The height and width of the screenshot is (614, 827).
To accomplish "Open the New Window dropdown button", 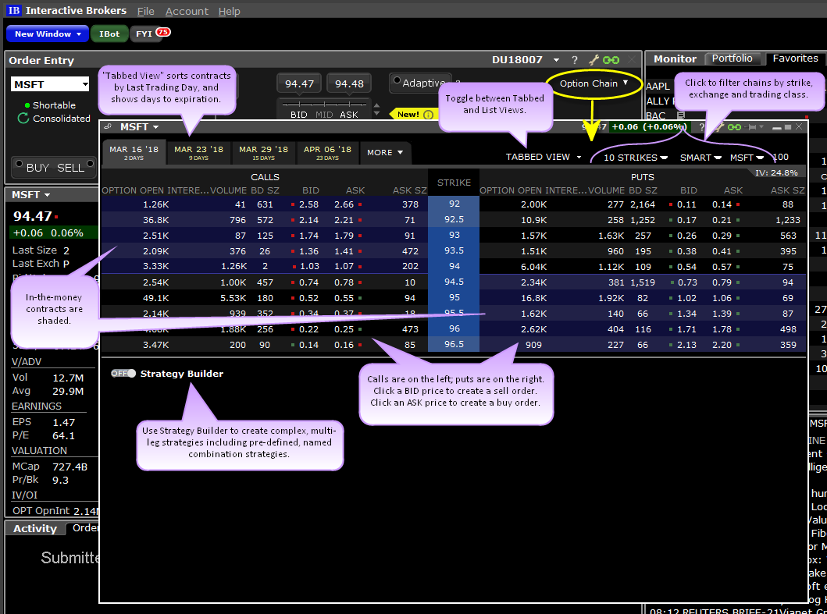I will 48,34.
